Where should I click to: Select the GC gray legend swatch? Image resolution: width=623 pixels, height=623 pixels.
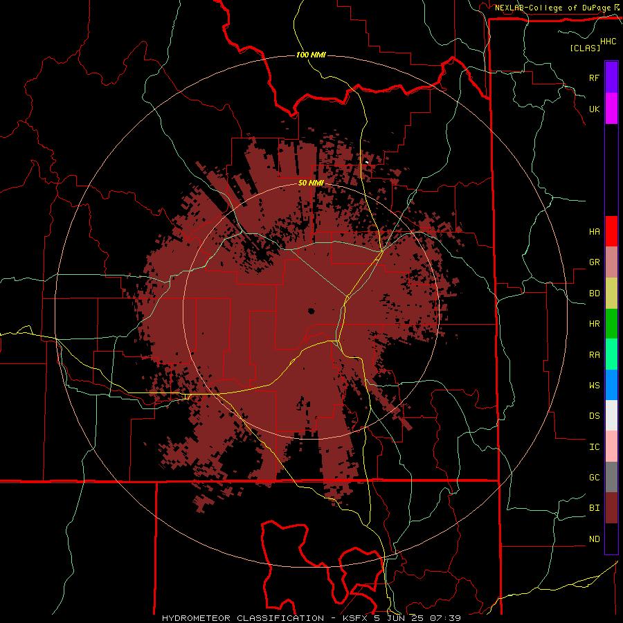pyautogui.click(x=611, y=477)
